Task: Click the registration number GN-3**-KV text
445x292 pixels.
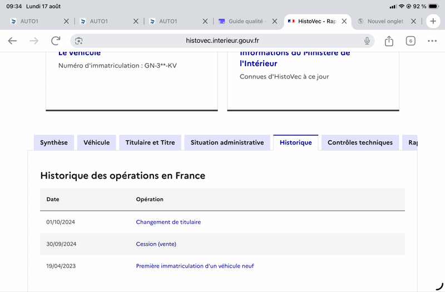Action: [161, 66]
